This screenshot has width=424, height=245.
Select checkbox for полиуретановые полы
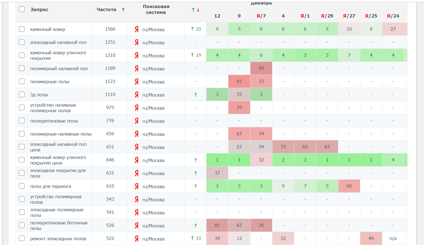22,121
